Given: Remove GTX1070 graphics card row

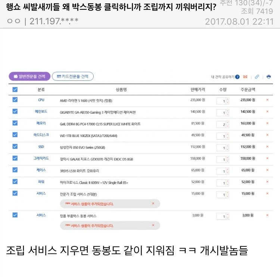Looking at the screenshot, I should point(267,158).
